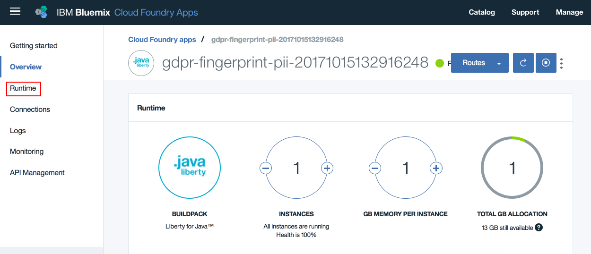Select Monitoring in the sidebar
Viewport: 591px width, 254px height.
click(26, 152)
